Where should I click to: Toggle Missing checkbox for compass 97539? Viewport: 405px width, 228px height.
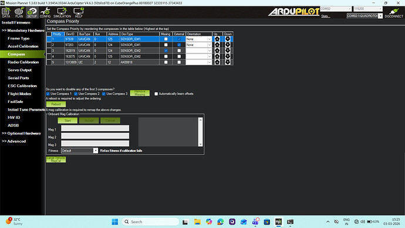pyautogui.click(x=166, y=39)
